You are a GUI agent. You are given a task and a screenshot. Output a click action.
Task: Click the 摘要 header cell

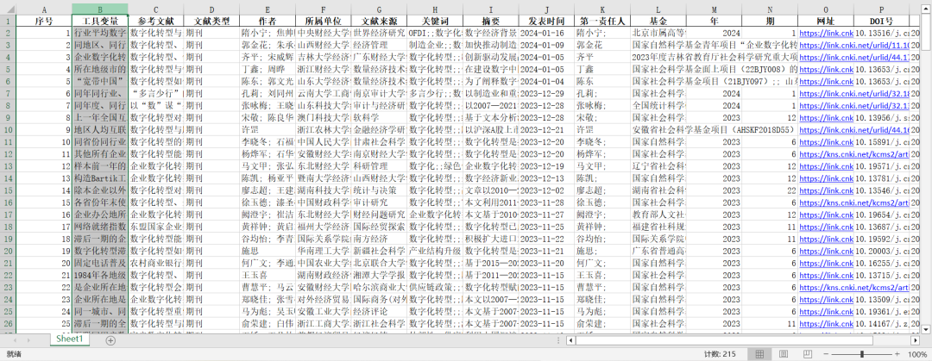491,21
